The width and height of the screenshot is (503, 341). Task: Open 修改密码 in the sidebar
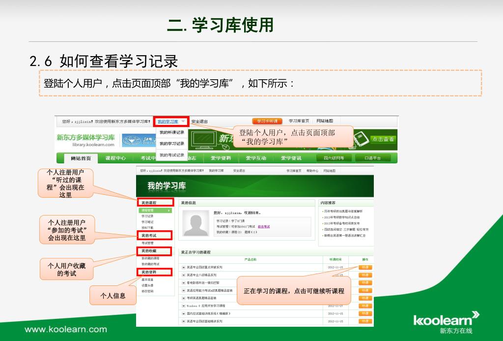click(x=147, y=291)
